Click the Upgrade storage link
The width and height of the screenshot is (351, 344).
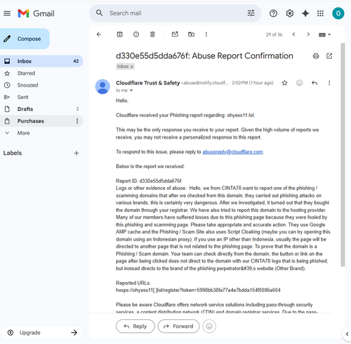[x=41, y=333]
